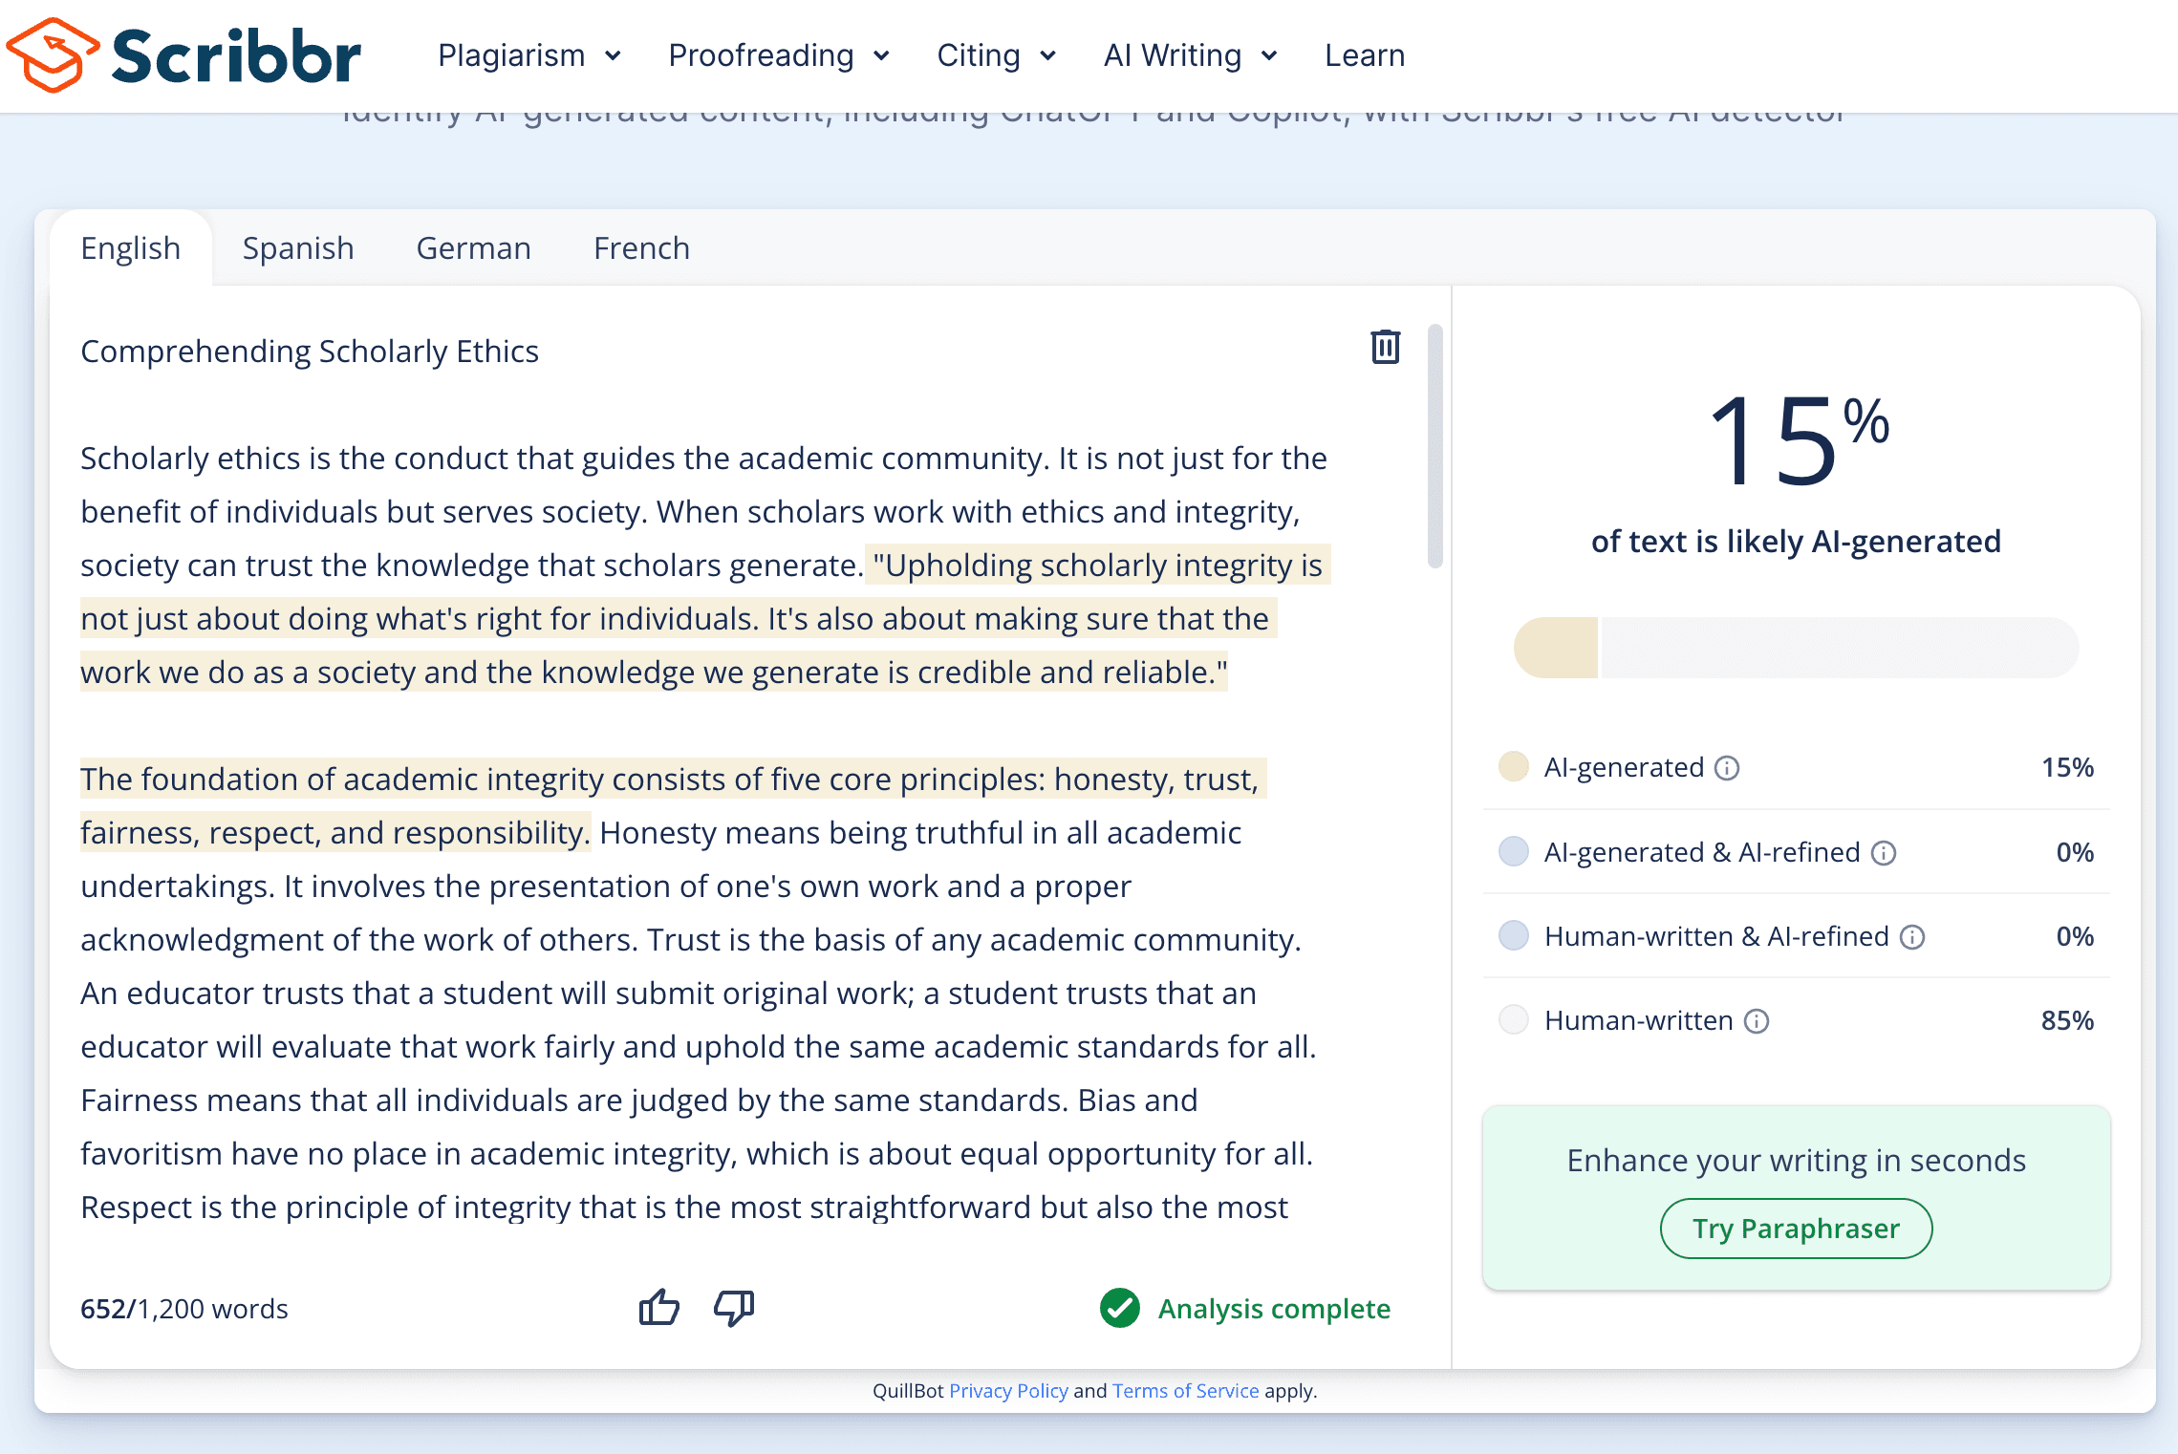Image resolution: width=2178 pixels, height=1454 pixels.
Task: Click the AI-generated beige color swatch
Action: coord(1513,767)
